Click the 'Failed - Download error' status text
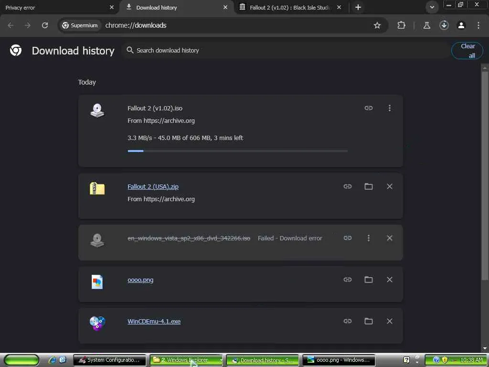 pyautogui.click(x=290, y=238)
